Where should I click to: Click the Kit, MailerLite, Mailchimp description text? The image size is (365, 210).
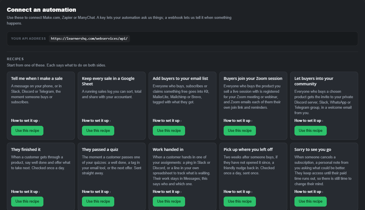coord(181,94)
